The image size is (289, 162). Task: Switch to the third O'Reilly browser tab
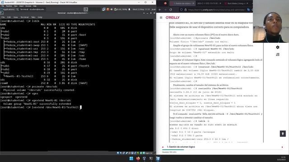236,3
